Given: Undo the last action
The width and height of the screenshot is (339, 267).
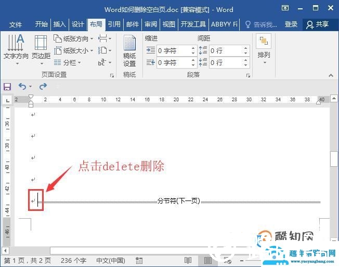Looking at the screenshot, I should pos(22,86).
